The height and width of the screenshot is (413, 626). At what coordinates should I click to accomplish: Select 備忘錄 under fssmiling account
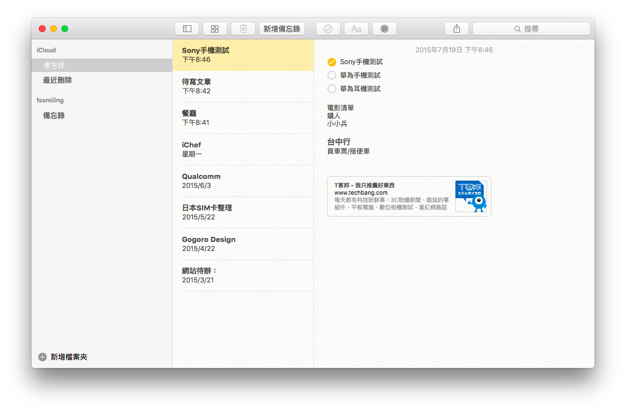click(54, 115)
